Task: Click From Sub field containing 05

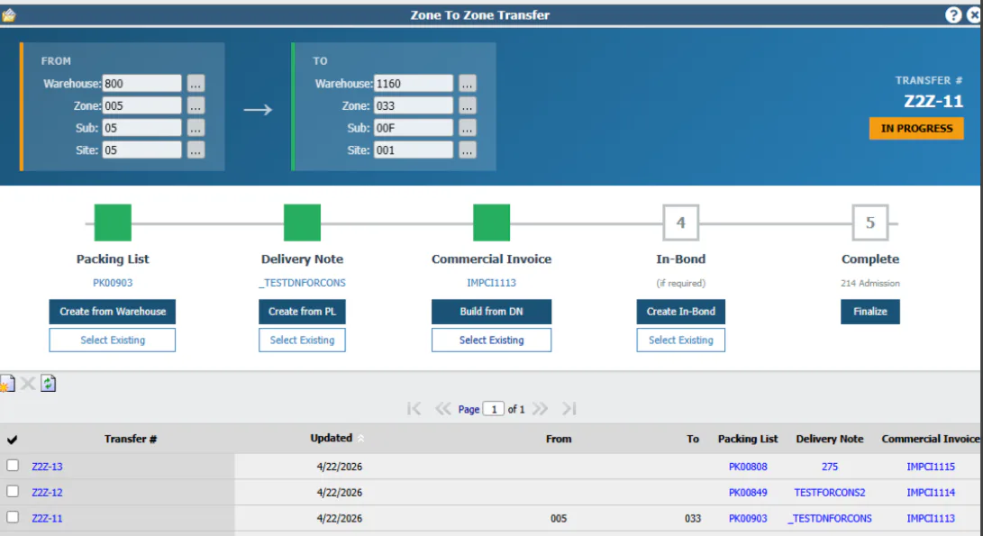Action: point(141,128)
